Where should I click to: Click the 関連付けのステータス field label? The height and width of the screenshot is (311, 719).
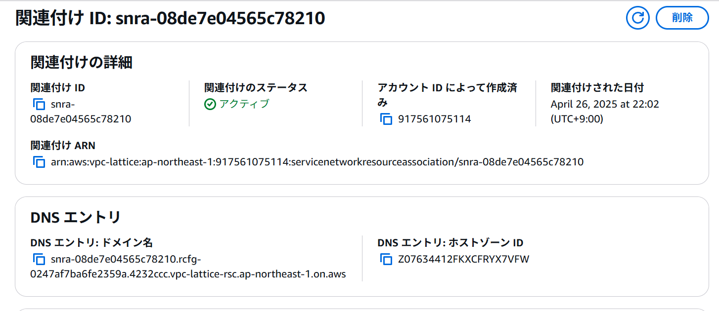(x=256, y=88)
